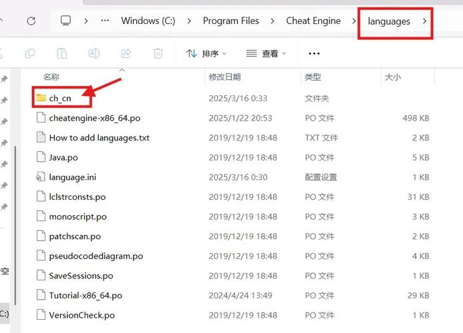Screen dimensions: 463x333
Task: Click the patchscan.po file icon
Action: click(x=41, y=236)
